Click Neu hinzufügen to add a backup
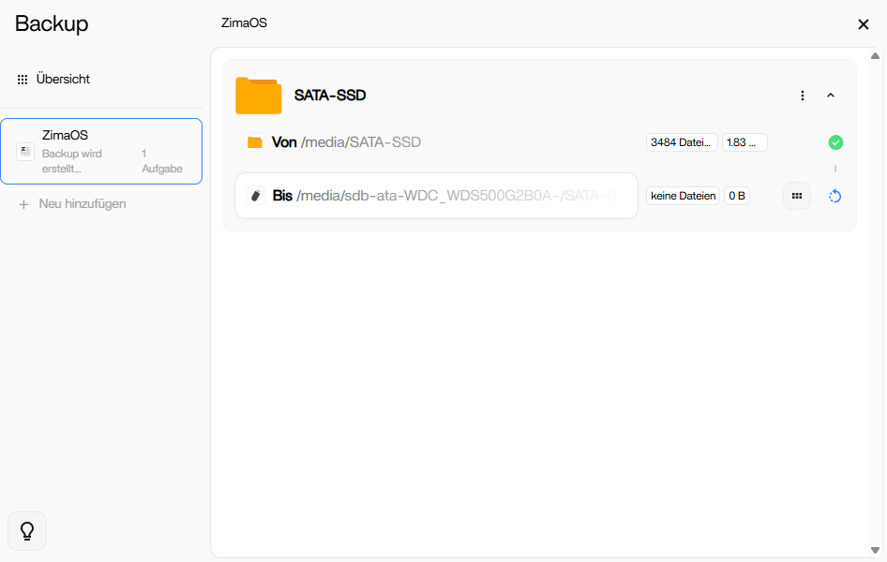This screenshot has height=562, width=887. pos(82,203)
